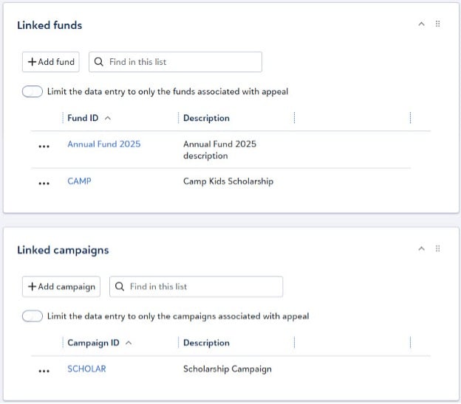Collapse the Linked campaigns section chevron
The width and height of the screenshot is (461, 404).
click(421, 249)
